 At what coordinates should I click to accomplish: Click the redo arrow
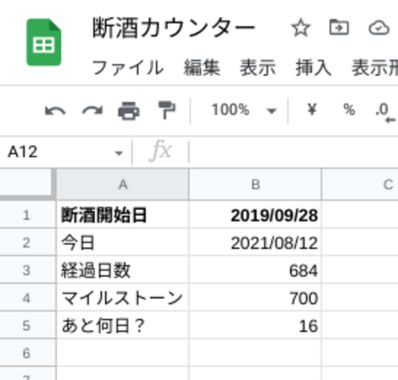click(92, 110)
